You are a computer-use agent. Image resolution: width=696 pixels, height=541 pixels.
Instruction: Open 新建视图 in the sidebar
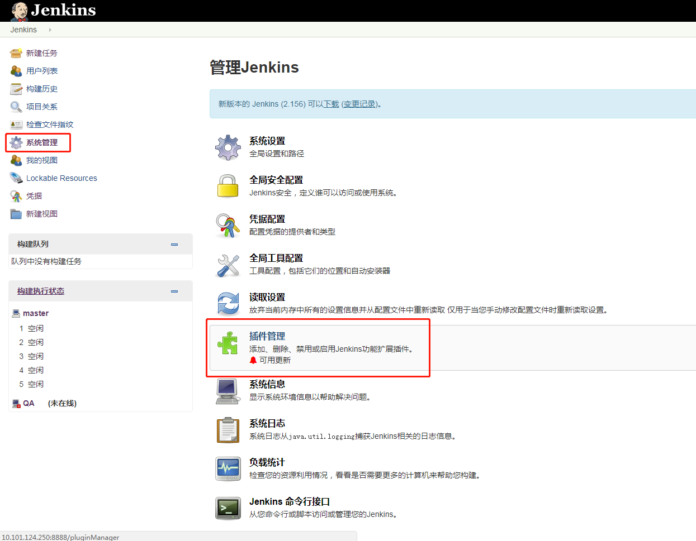click(x=42, y=214)
